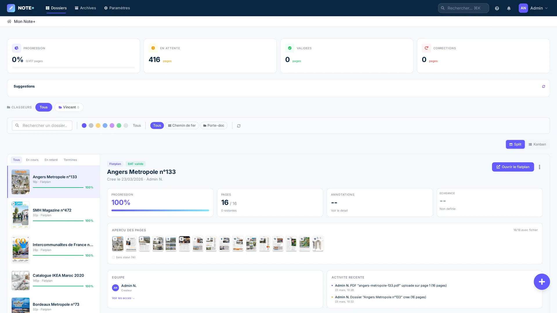
Task: Click the NOTE+ logo icon
Action: [11, 8]
